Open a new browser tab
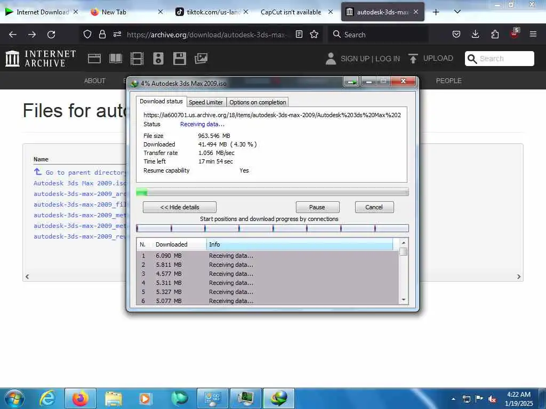The image size is (546, 409). coord(436,12)
